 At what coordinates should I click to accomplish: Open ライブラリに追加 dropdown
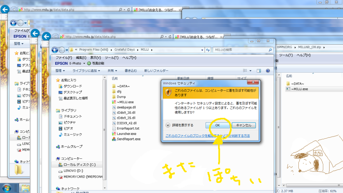pos(86,70)
